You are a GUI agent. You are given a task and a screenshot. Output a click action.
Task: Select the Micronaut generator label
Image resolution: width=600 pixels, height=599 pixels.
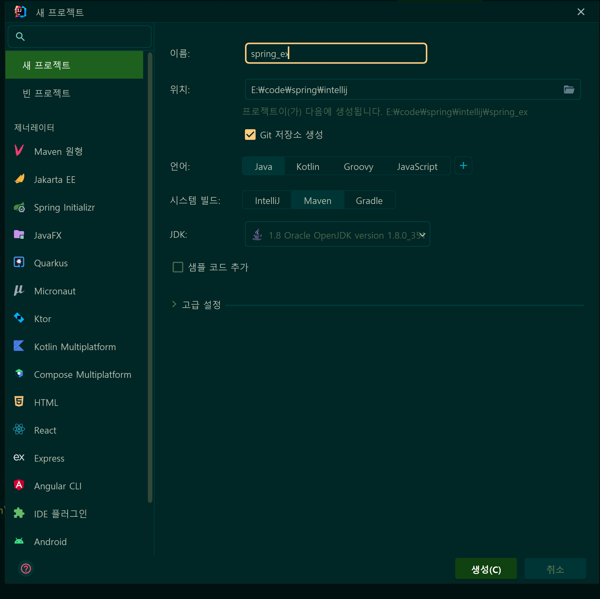55,291
